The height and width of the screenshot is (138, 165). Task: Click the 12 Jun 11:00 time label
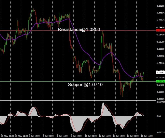105,136
